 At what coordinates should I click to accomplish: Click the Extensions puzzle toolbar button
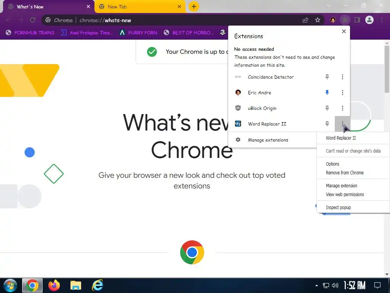[x=345, y=20]
